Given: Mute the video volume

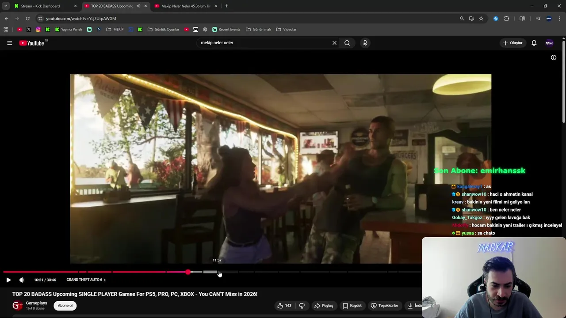Looking at the screenshot, I should pos(22,280).
